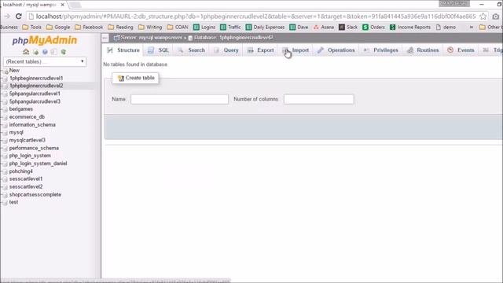The height and width of the screenshot is (283, 503).
Task: Open the Search tab
Action: [192, 50]
